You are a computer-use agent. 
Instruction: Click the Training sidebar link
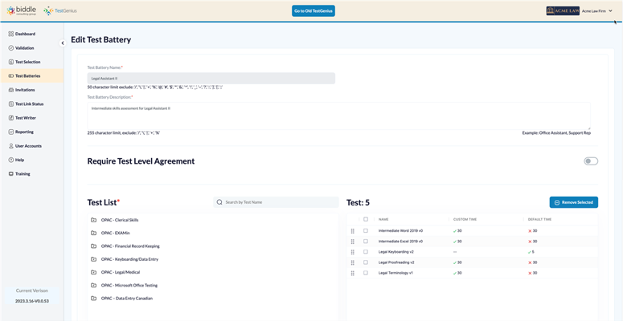[x=32, y=174]
